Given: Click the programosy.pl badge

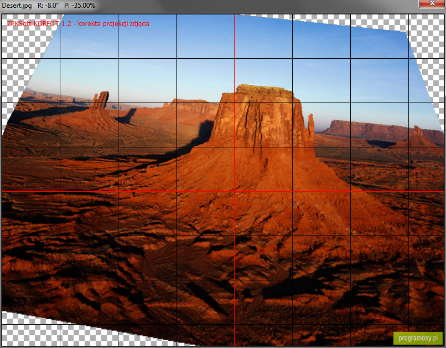Looking at the screenshot, I should coord(418,338).
